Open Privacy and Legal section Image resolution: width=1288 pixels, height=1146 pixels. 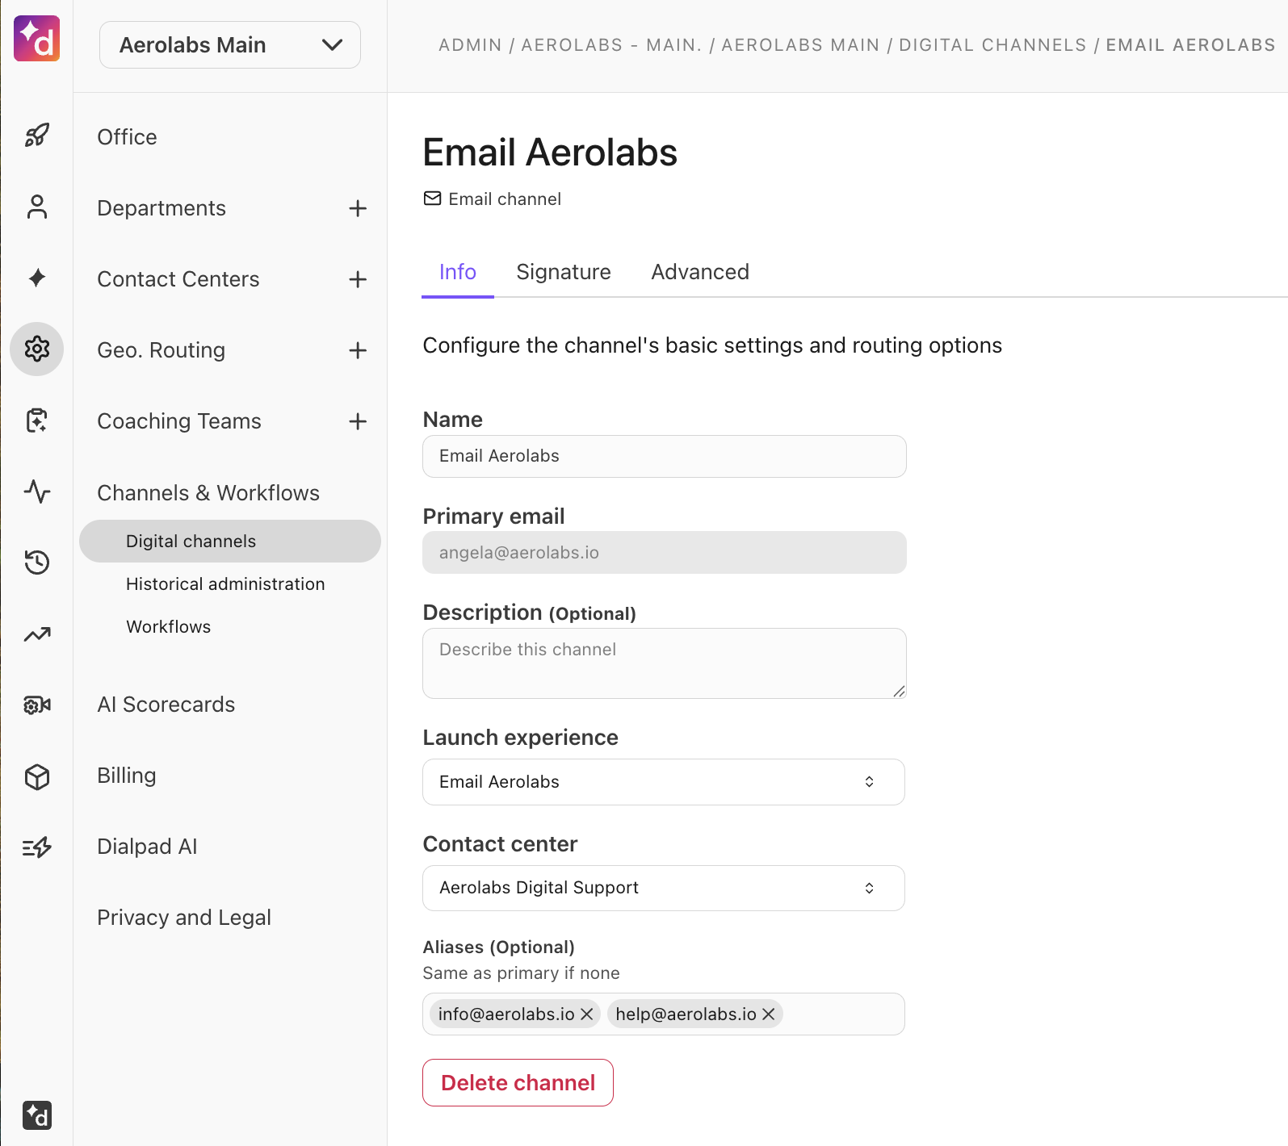[x=184, y=918]
